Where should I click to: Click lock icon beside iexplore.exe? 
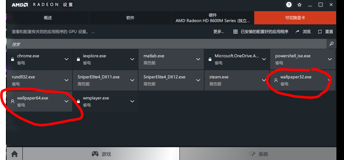tap(78, 59)
